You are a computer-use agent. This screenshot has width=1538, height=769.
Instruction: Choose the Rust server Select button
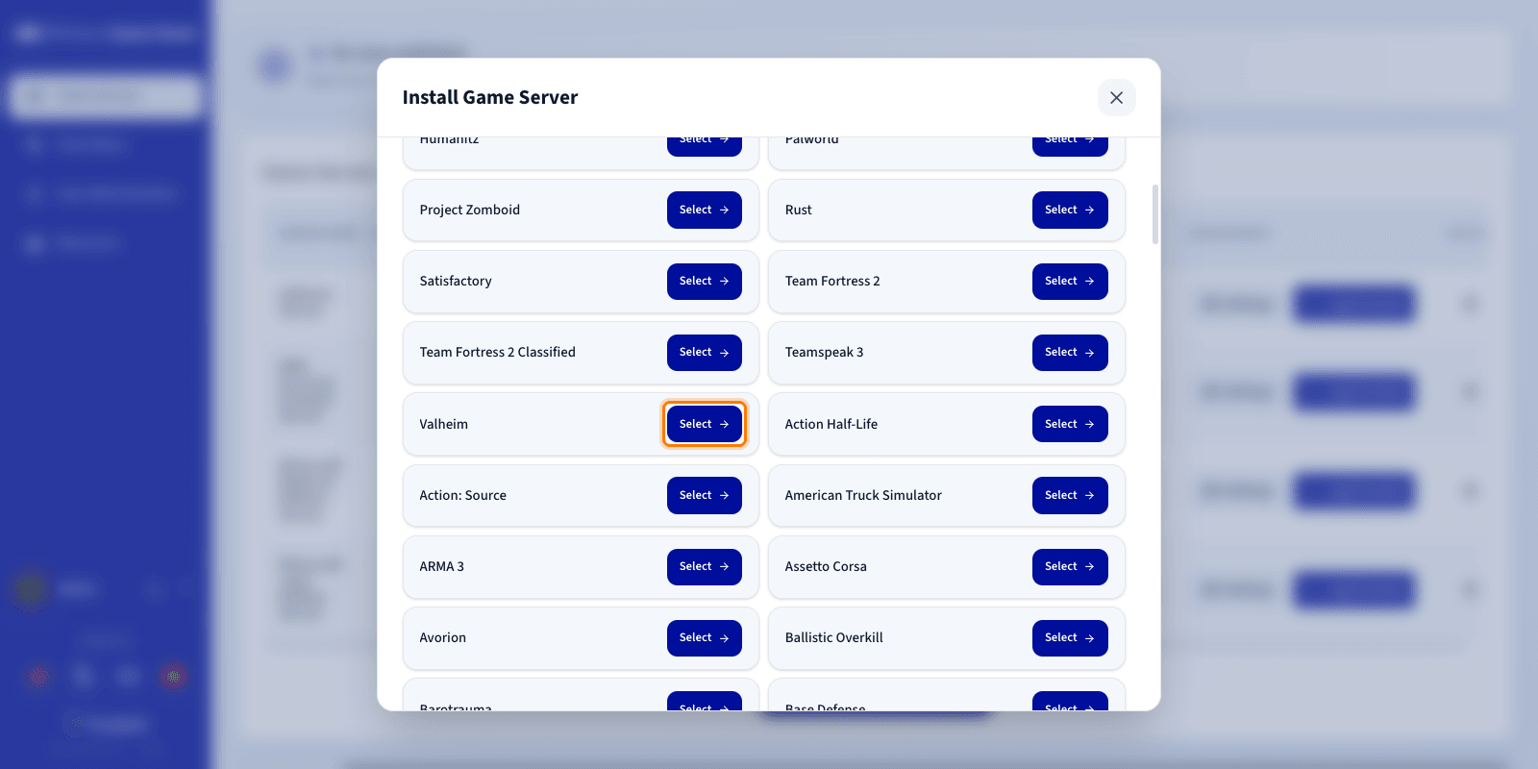click(x=1070, y=210)
